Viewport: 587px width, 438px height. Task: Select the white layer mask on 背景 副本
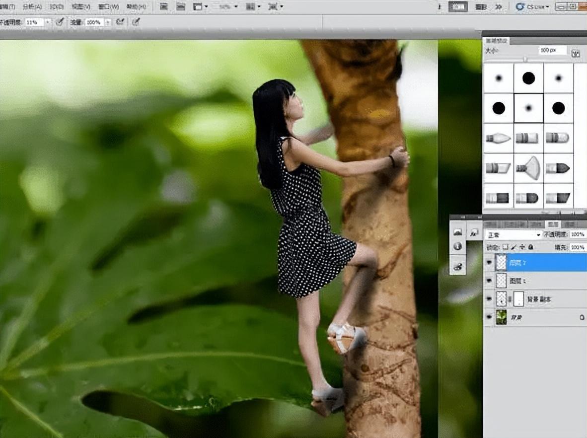click(518, 299)
